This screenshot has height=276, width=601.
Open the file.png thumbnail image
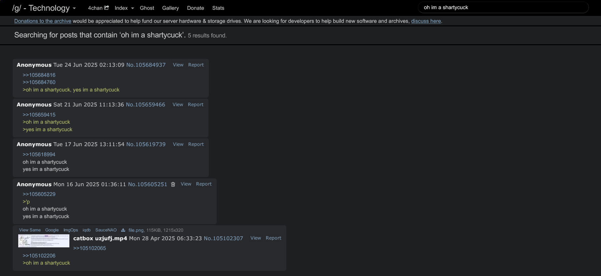tap(44, 241)
